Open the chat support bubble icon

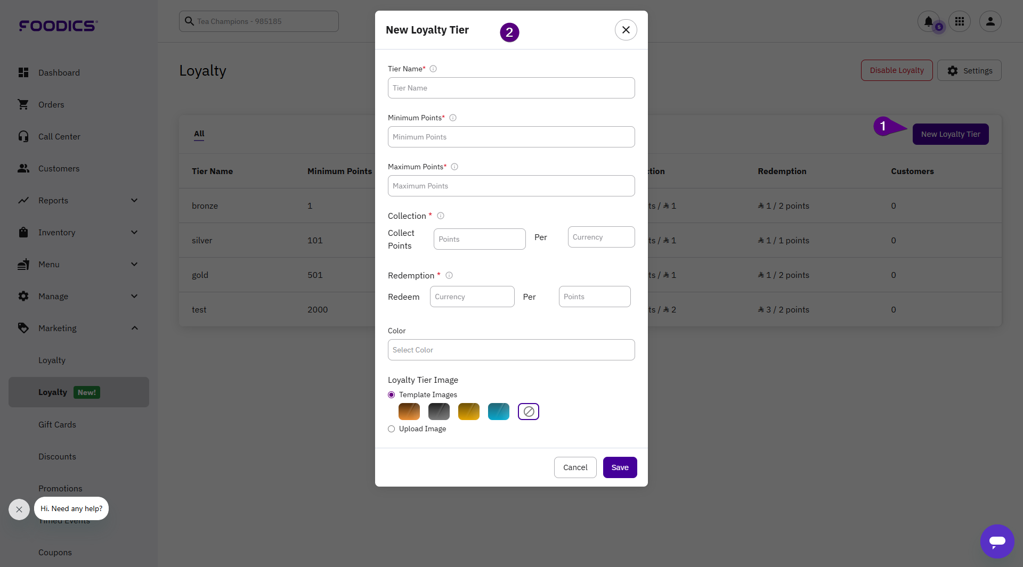[x=997, y=541]
